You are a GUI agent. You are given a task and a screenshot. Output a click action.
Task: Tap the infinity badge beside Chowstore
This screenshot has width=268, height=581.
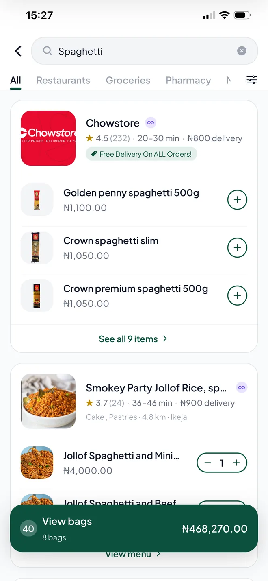tap(151, 122)
